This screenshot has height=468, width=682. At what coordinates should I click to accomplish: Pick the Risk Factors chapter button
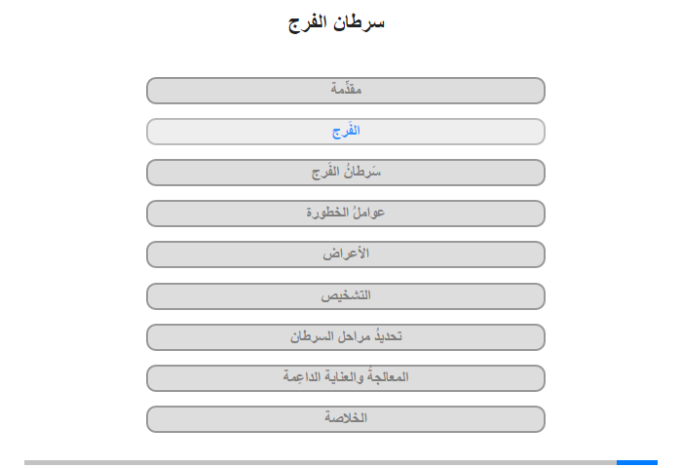point(345,214)
